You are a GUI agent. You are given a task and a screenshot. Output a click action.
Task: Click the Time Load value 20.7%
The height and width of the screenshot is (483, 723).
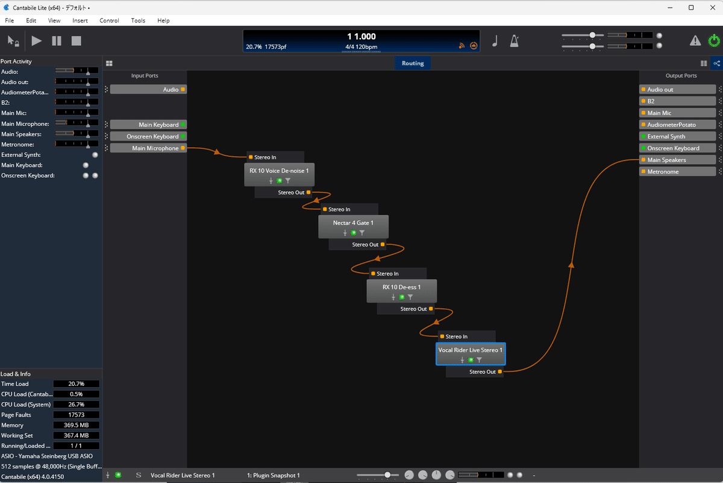click(77, 384)
